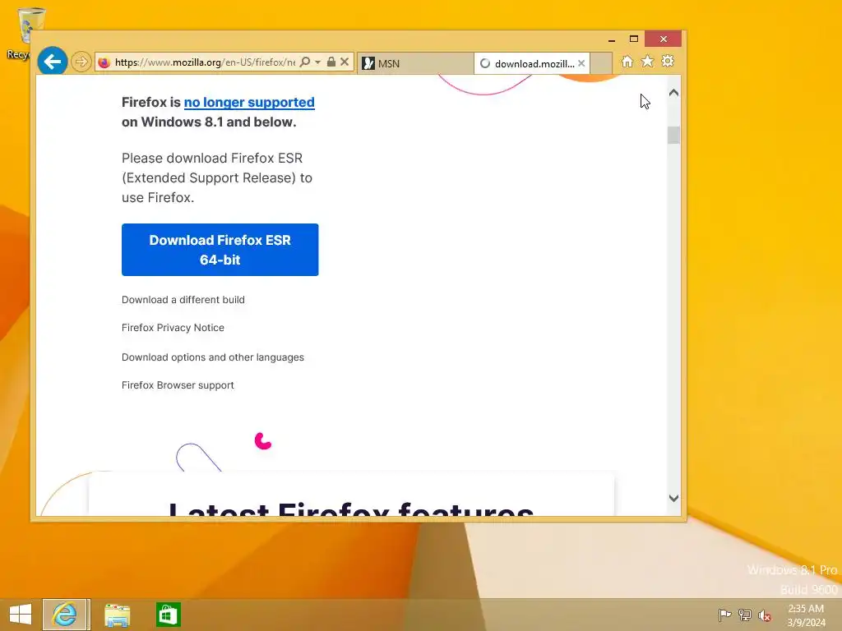Screen dimensions: 842x631
Task: Open 'Download options and other languages' link
Action: pos(213,357)
